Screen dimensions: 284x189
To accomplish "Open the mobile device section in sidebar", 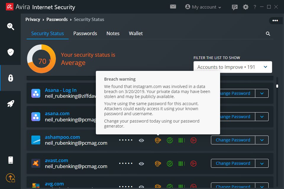I will (x=11, y=160).
